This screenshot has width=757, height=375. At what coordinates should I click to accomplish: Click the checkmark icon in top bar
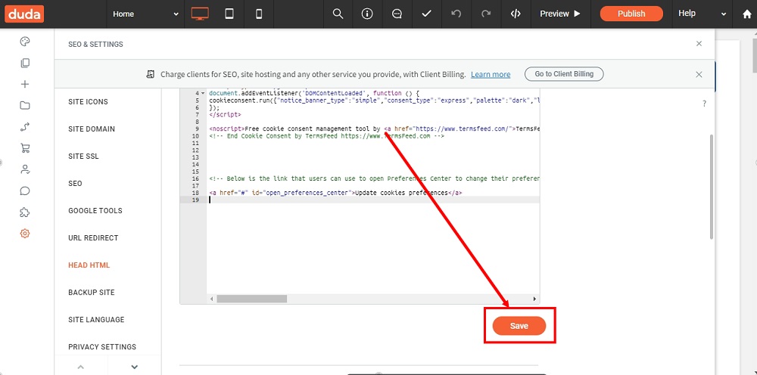pos(426,14)
